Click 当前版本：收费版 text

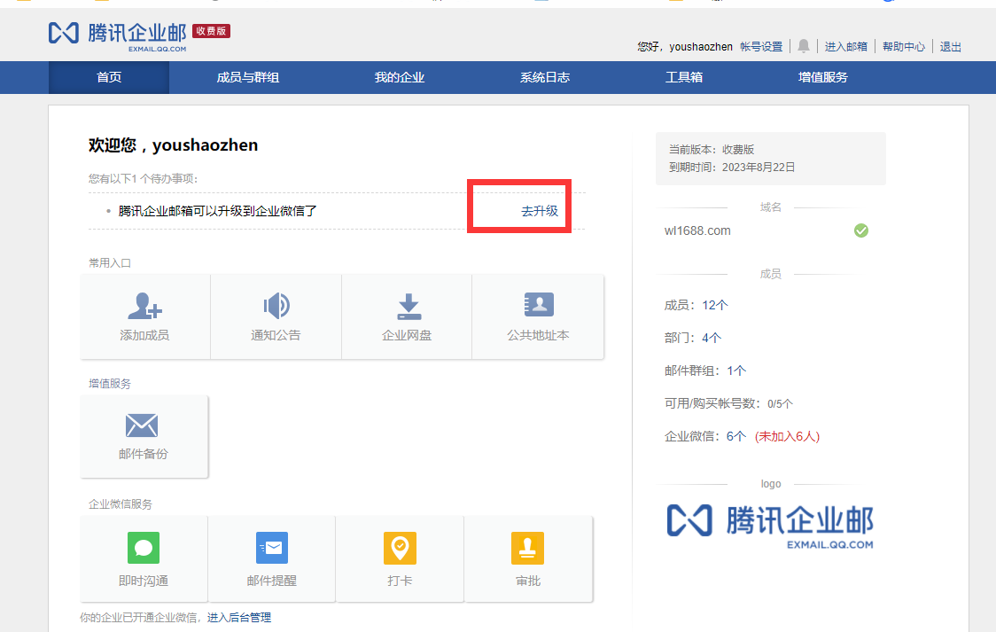712,149
